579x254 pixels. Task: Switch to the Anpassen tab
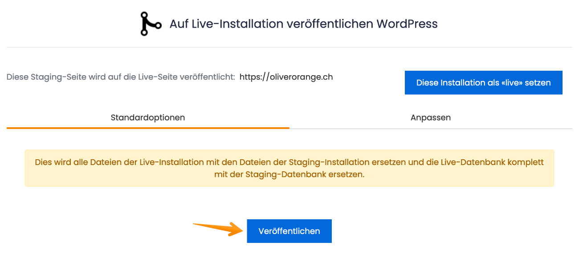pyautogui.click(x=431, y=118)
